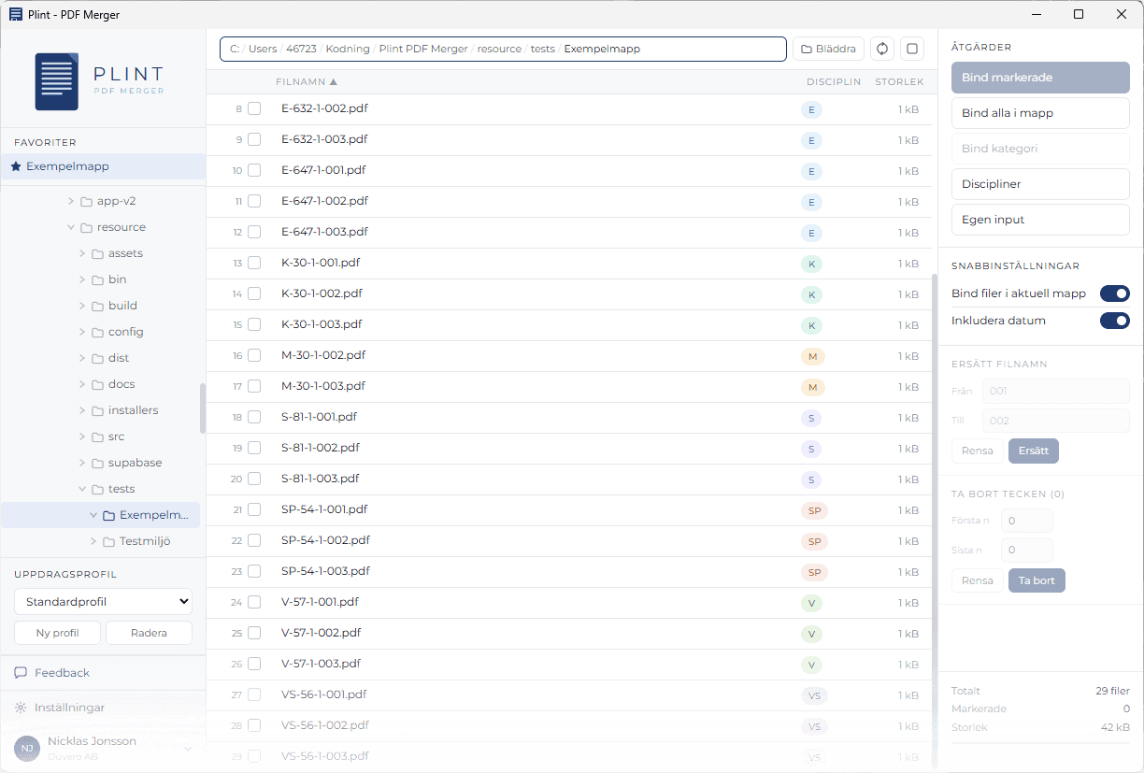The height and width of the screenshot is (773, 1144).
Task: Disable the Inkludera datum switch
Action: (1114, 321)
